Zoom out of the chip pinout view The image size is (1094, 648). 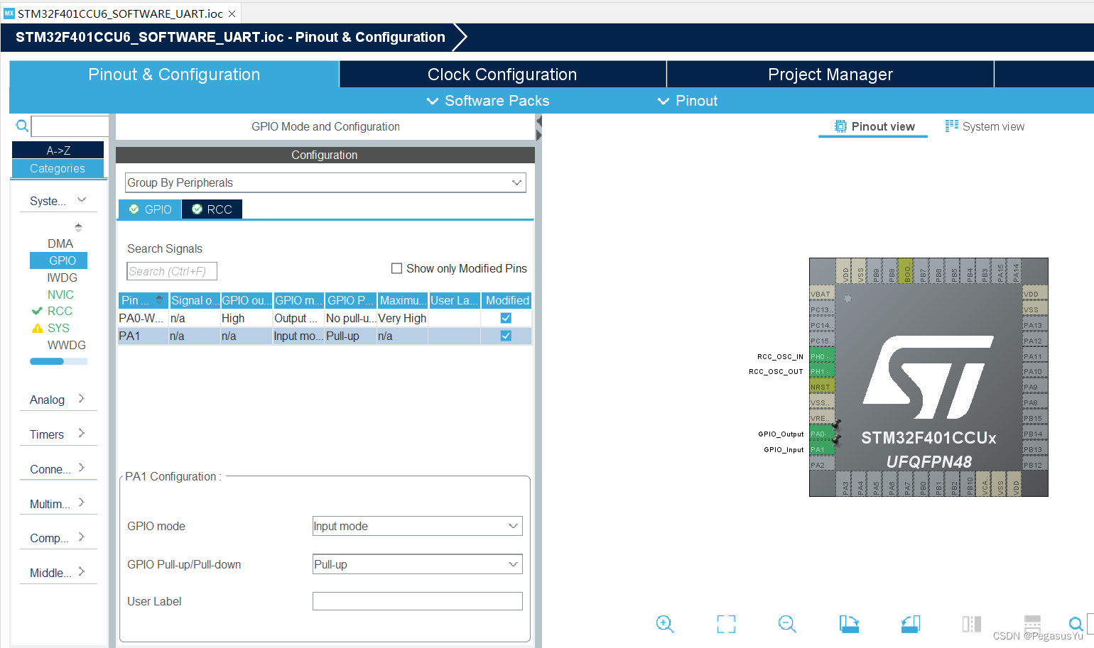tap(787, 624)
